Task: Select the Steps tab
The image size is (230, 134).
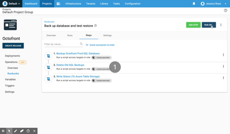Action: (x=89, y=35)
